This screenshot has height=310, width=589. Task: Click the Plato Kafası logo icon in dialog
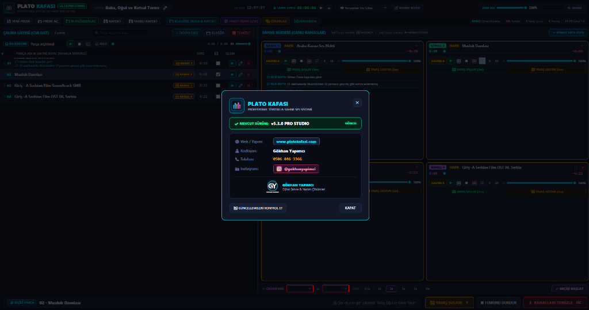[236, 106]
